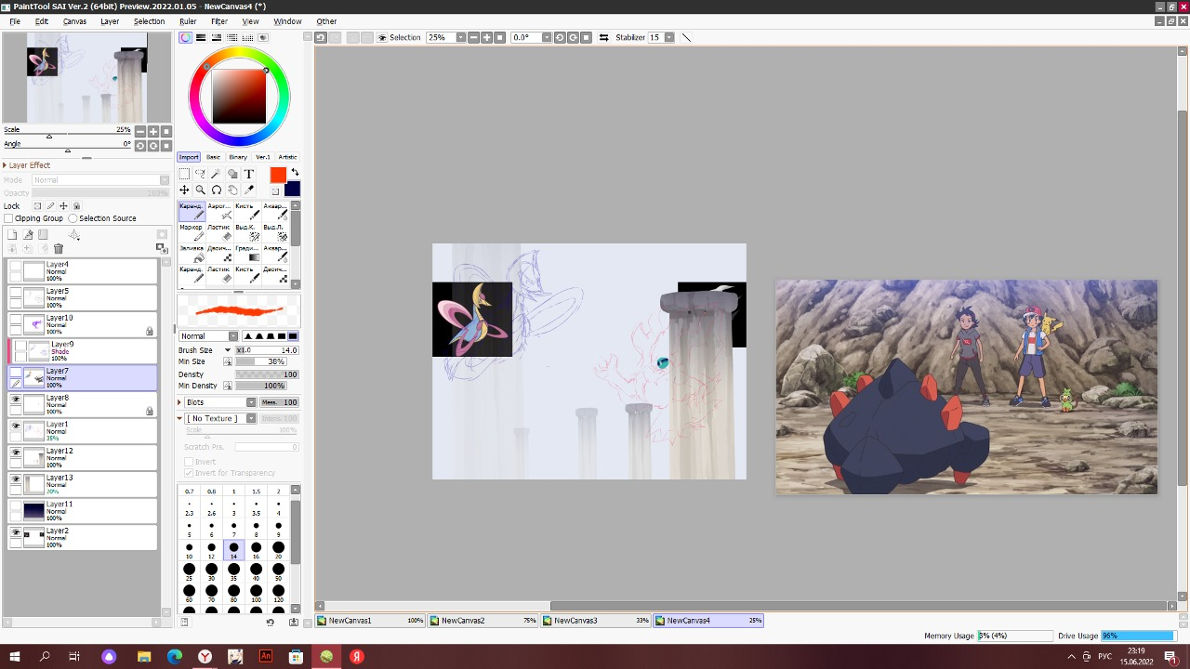Select the magic wand tool
The image size is (1190, 669).
coord(216,174)
